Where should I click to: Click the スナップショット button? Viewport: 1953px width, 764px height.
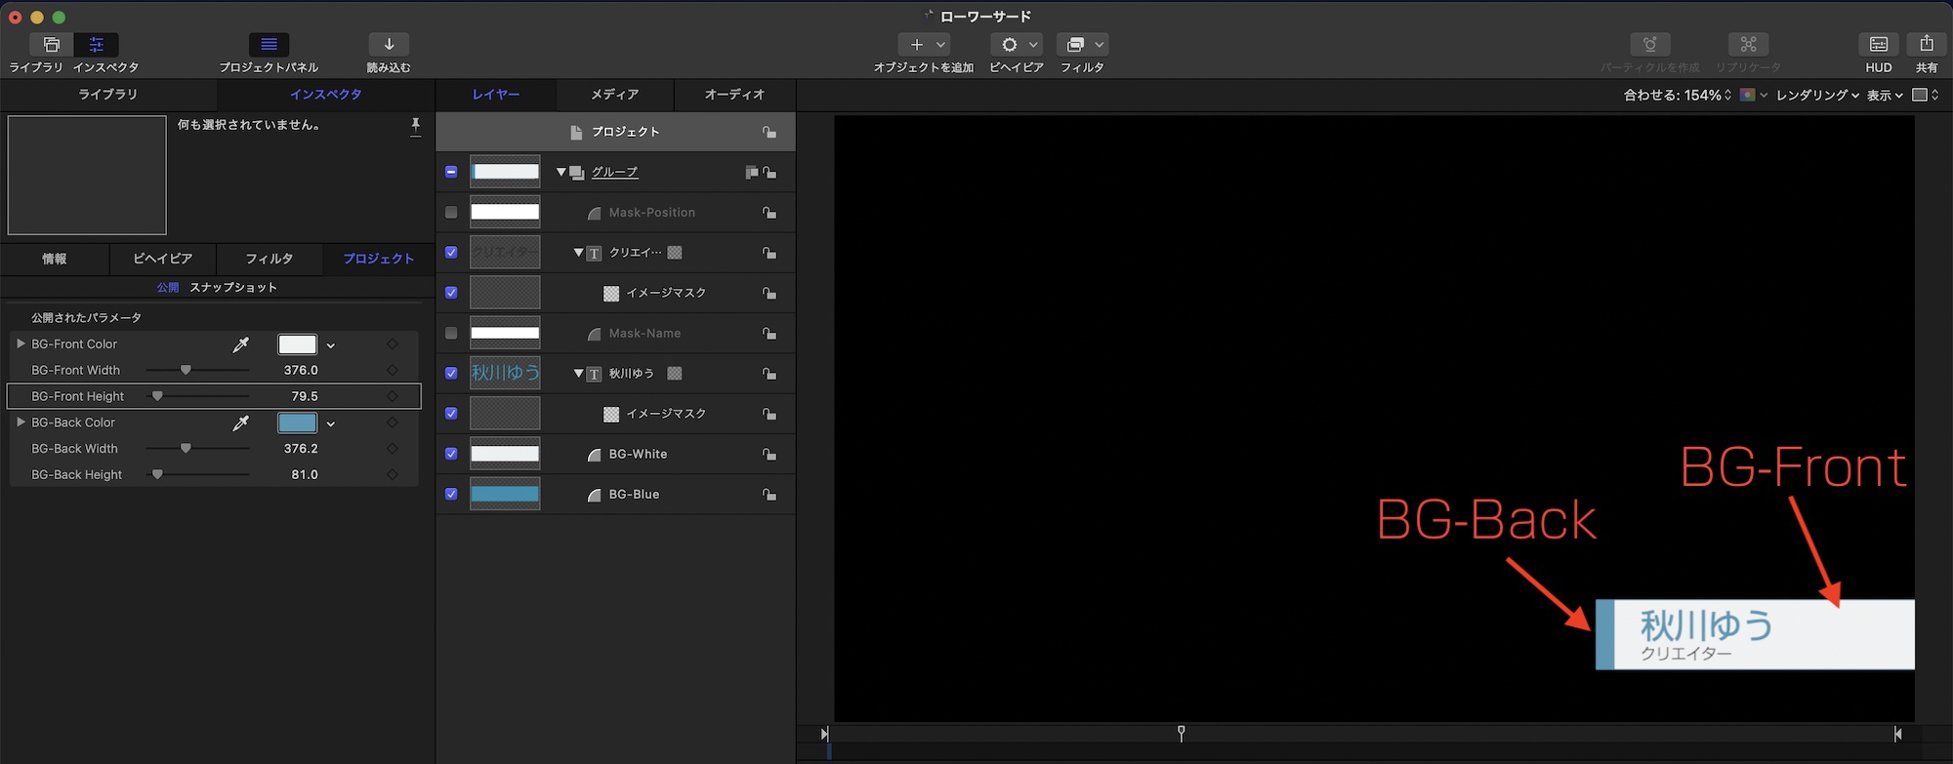233,287
